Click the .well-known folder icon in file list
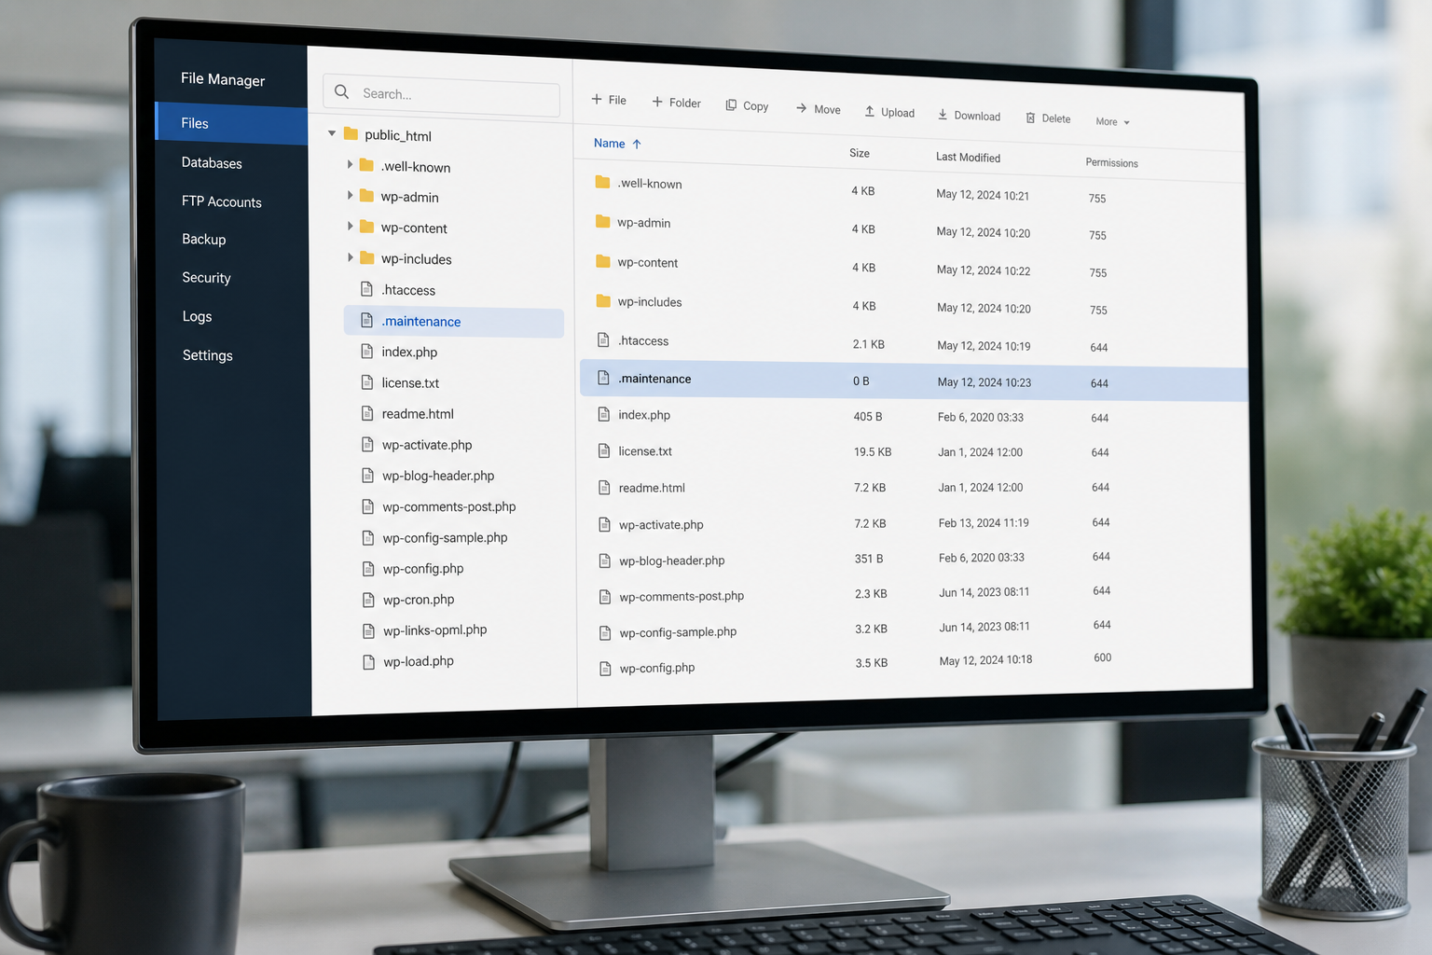1432x955 pixels. [602, 182]
